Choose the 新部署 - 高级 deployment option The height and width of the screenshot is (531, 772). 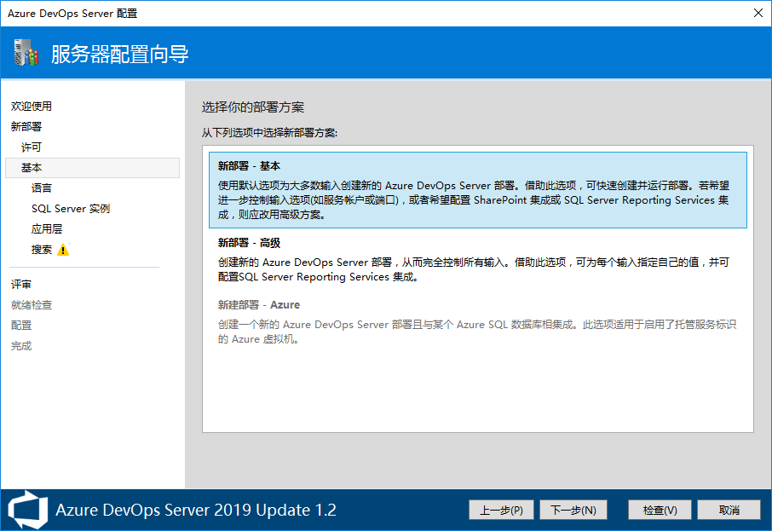[x=477, y=259]
